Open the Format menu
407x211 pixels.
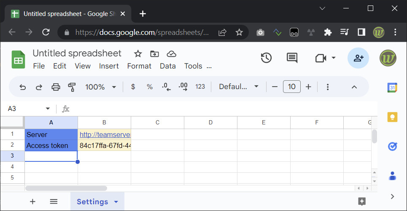click(x=139, y=66)
